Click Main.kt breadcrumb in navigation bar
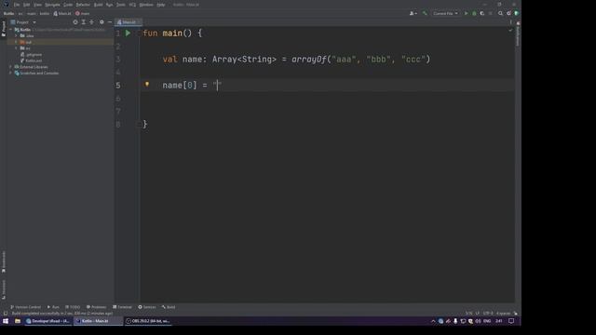This screenshot has width=596, height=335. tap(62, 13)
